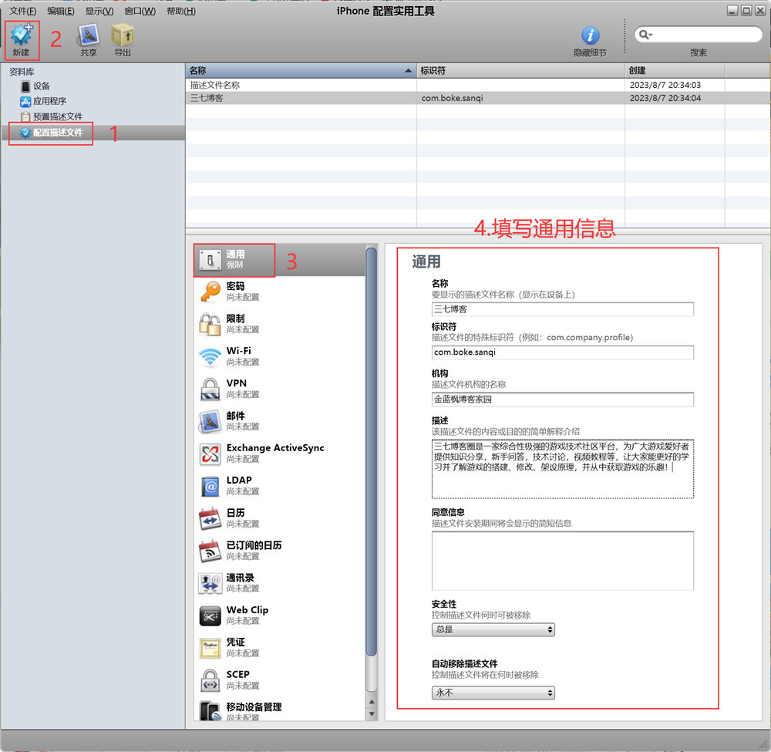Select 设备 in the library sidebar
The height and width of the screenshot is (752, 771).
(41, 86)
